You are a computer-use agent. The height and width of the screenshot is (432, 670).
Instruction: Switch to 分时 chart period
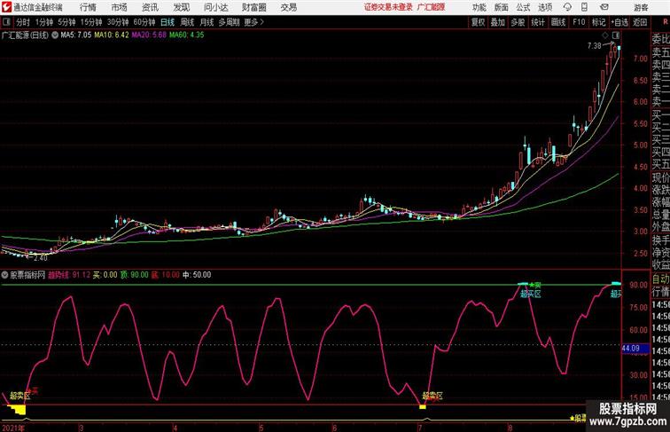[x=23, y=22]
